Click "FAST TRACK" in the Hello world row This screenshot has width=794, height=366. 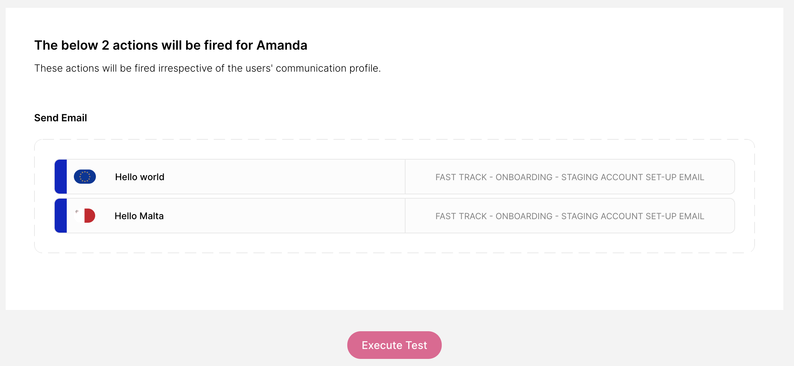(x=461, y=177)
